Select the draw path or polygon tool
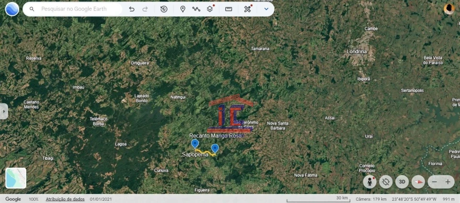This screenshot has height=203, width=460. click(x=196, y=9)
